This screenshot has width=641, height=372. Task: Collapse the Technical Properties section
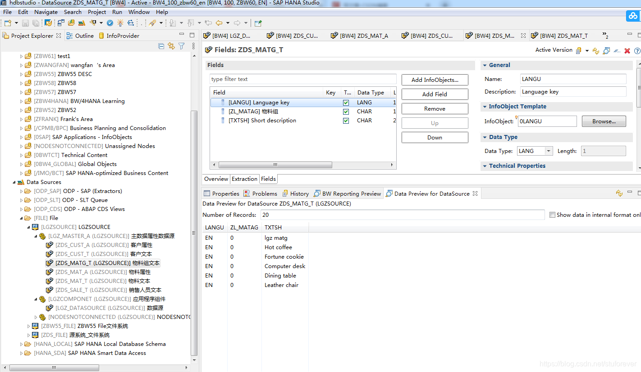point(485,166)
